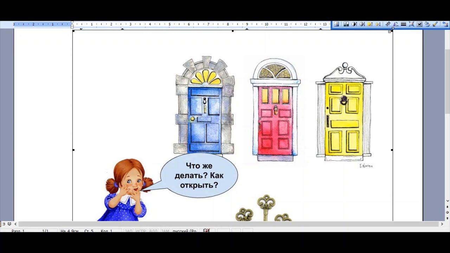Click the Reset Picture icon
The image size is (450, 253).
point(445,24)
